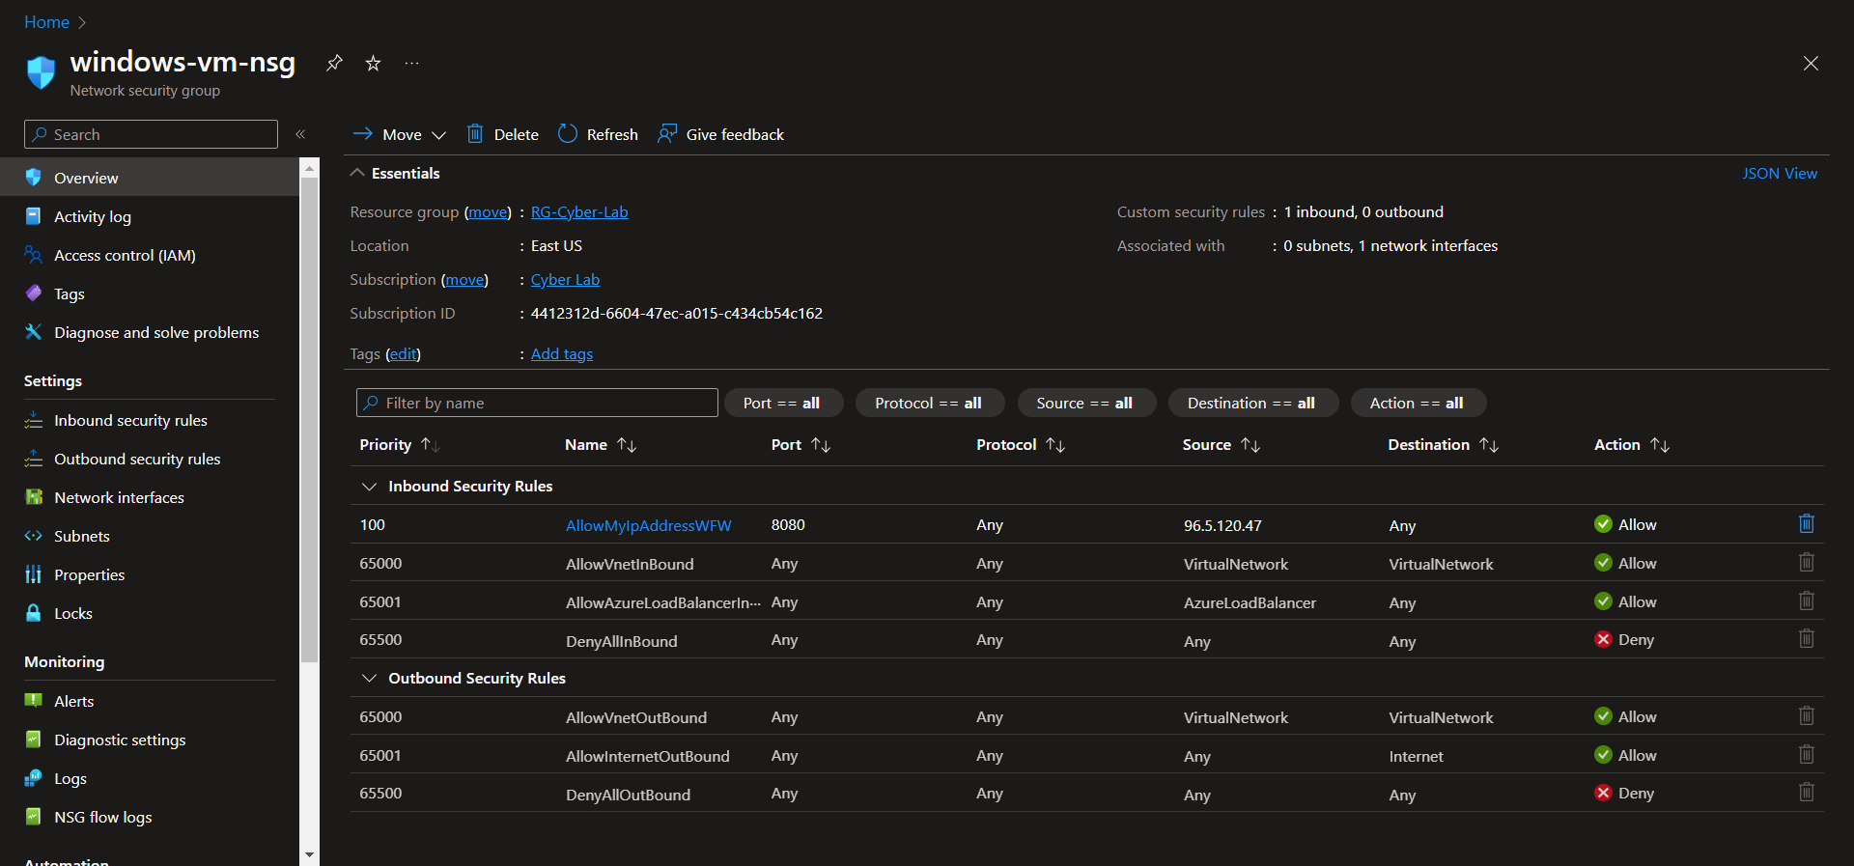
Task: Open Action == all filter
Action: click(1418, 403)
